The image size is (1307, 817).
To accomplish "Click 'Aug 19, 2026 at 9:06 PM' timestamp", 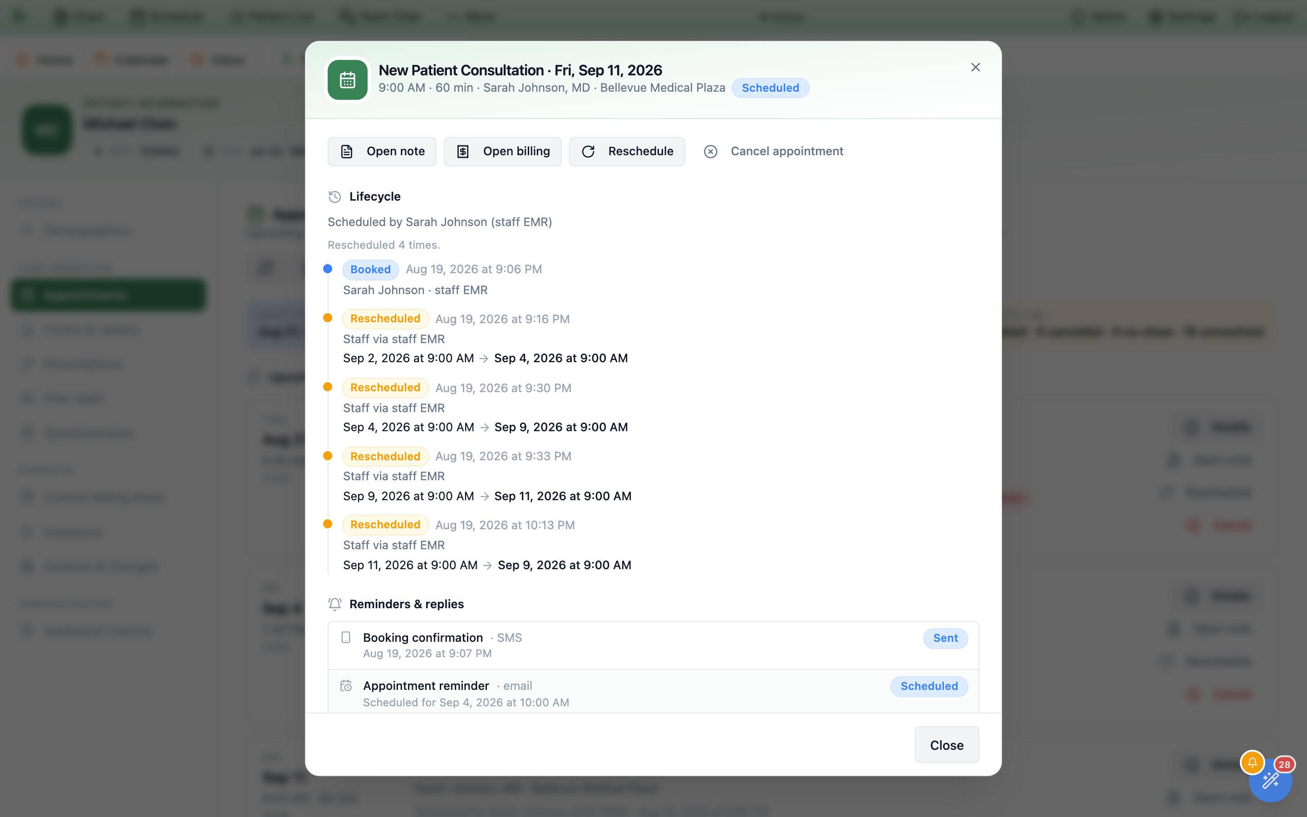I will pos(474,269).
